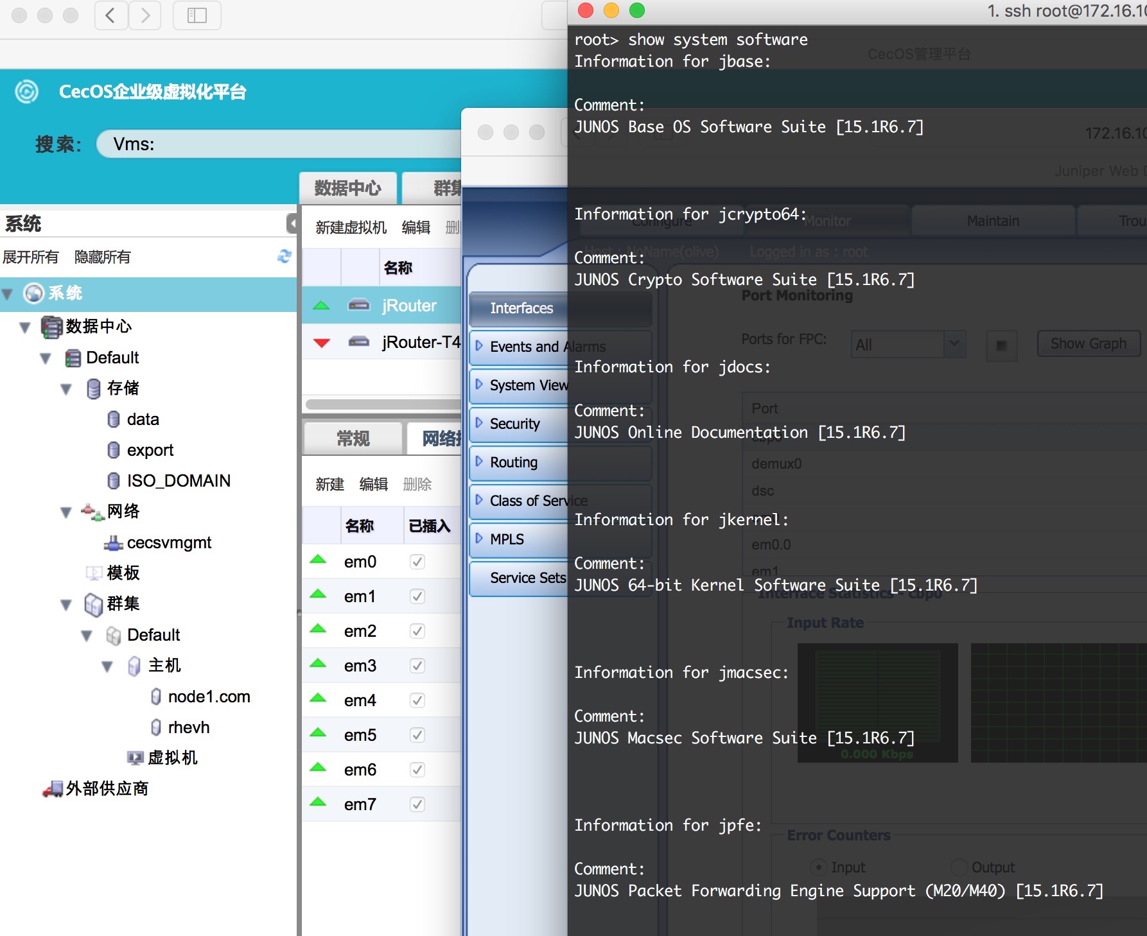
Task: Click the Default data center server icon
Action: tap(73, 358)
